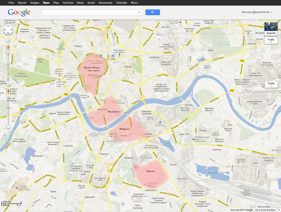Pan the map left with the arrow control

[5, 30]
